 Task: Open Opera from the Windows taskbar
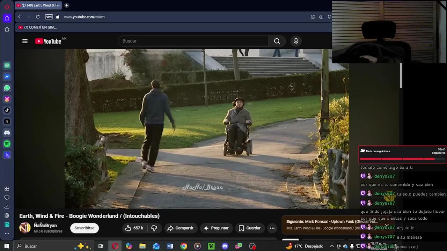click(115, 246)
